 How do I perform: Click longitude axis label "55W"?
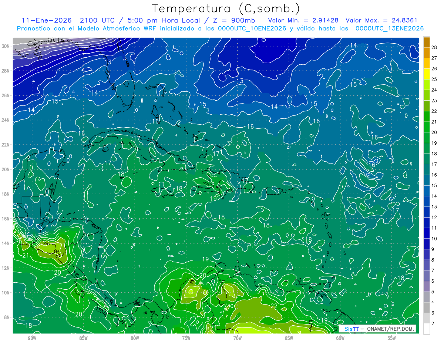coord(392,338)
